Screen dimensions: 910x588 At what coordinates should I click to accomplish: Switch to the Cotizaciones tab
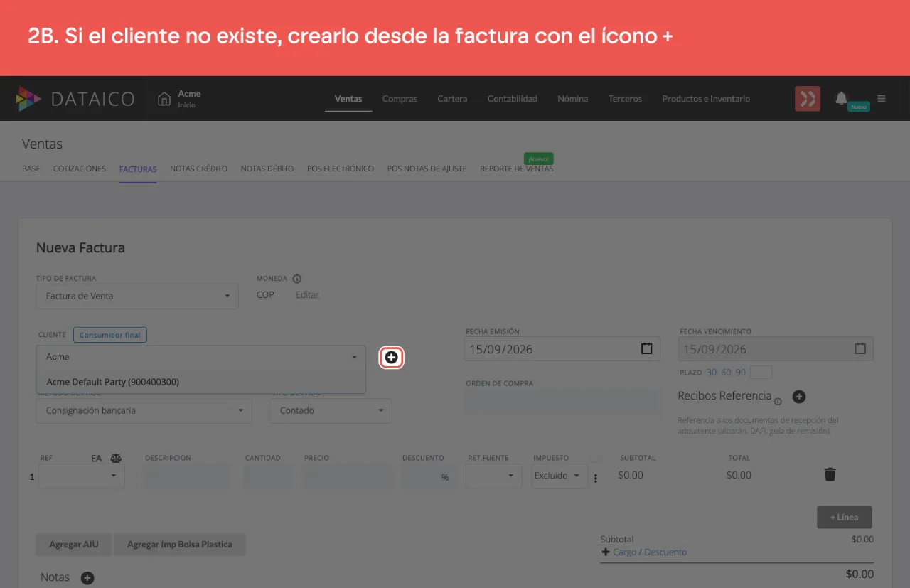[80, 169]
